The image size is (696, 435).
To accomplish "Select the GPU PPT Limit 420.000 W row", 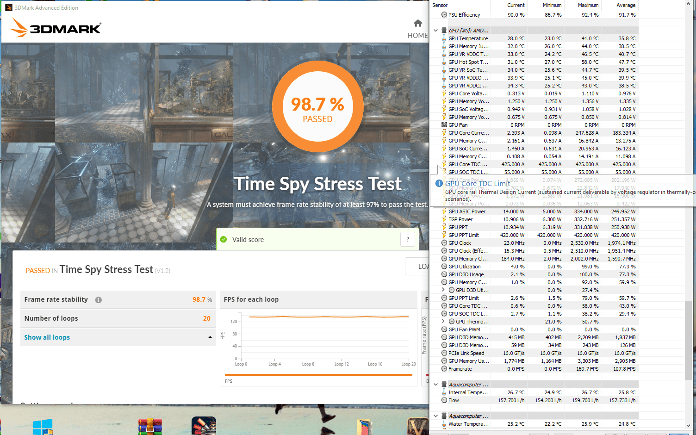I will coord(534,235).
